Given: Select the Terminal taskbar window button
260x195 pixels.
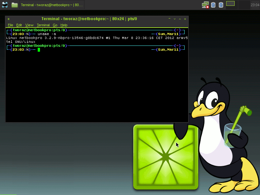Looking at the screenshot, I should [52, 5].
